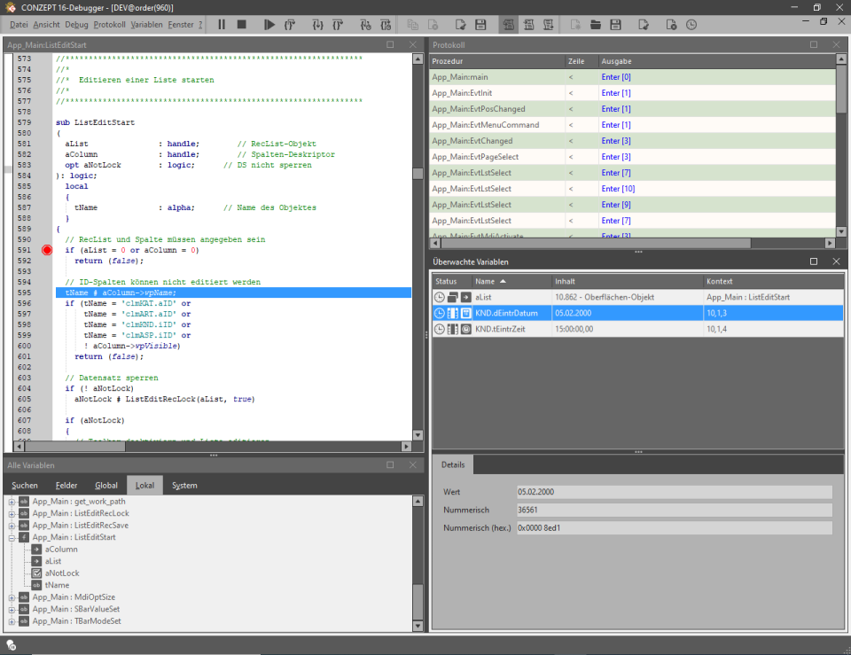Expand App_Main : ListEditRecLock node
Screen dimensions: 851x655
coord(12,513)
